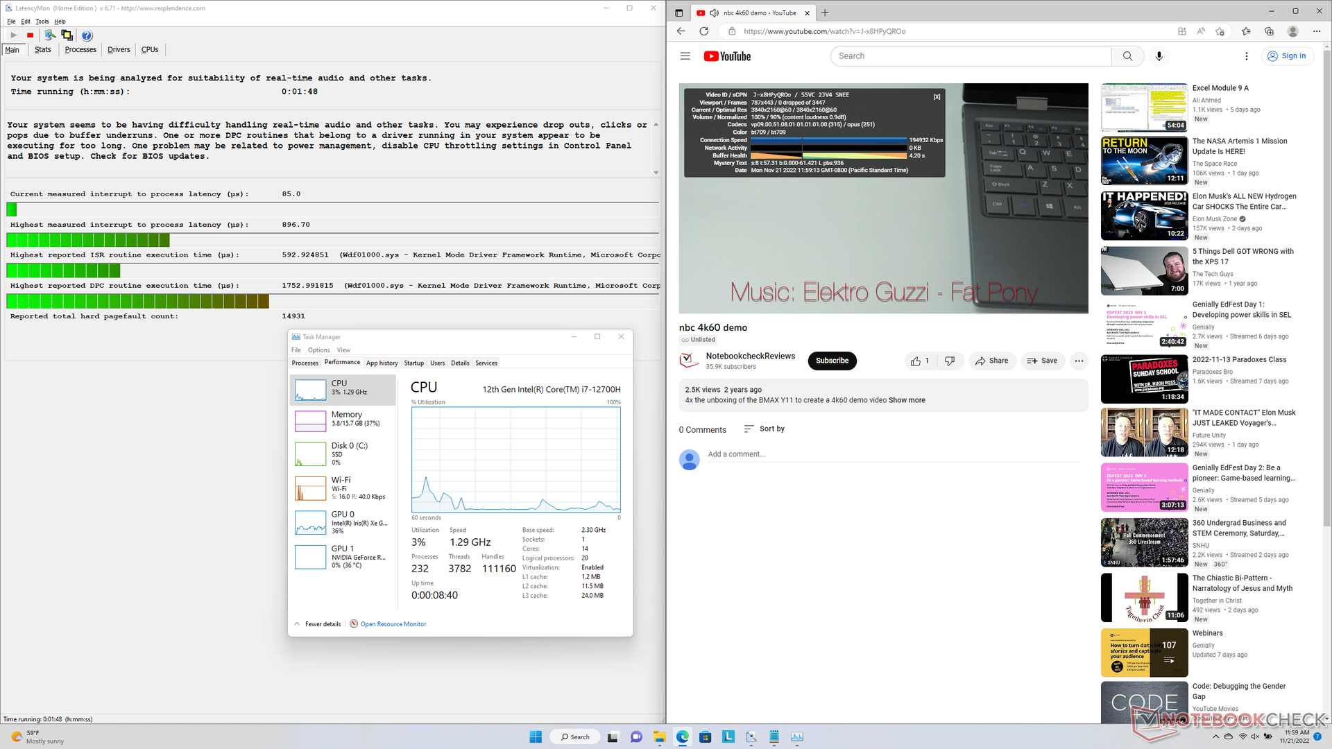This screenshot has width=1332, height=749.
Task: Open the YouTube hamburger guide menu
Action: 685,56
